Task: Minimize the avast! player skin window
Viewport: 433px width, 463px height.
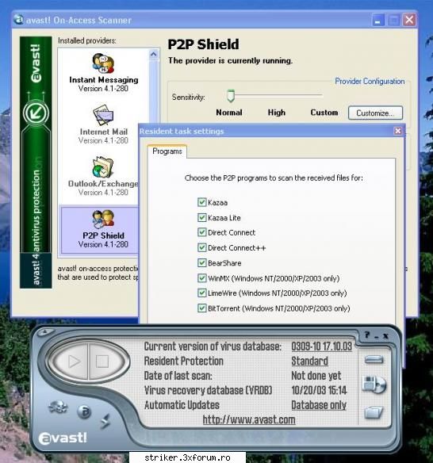Action: (x=376, y=336)
